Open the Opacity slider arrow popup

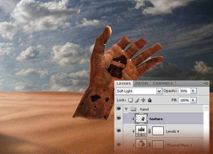pos(193,91)
